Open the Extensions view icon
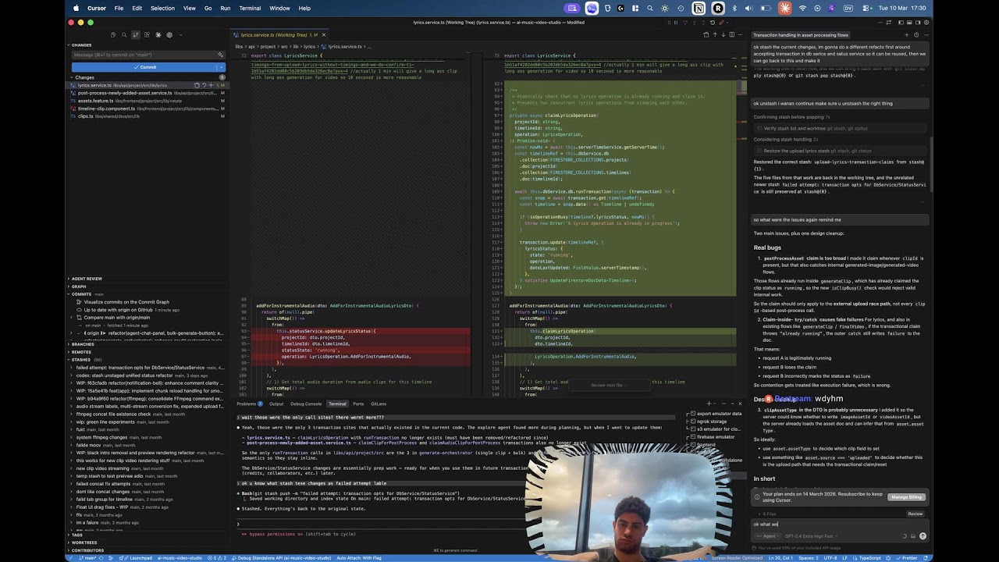 coord(147,35)
